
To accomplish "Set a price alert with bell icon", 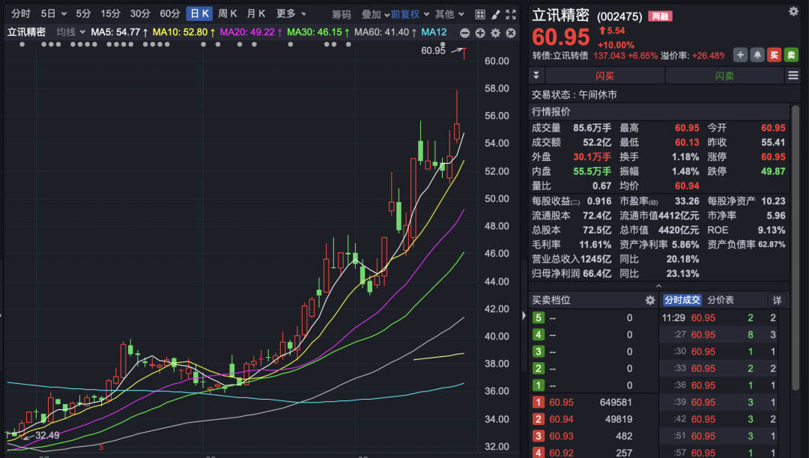I will click(757, 55).
